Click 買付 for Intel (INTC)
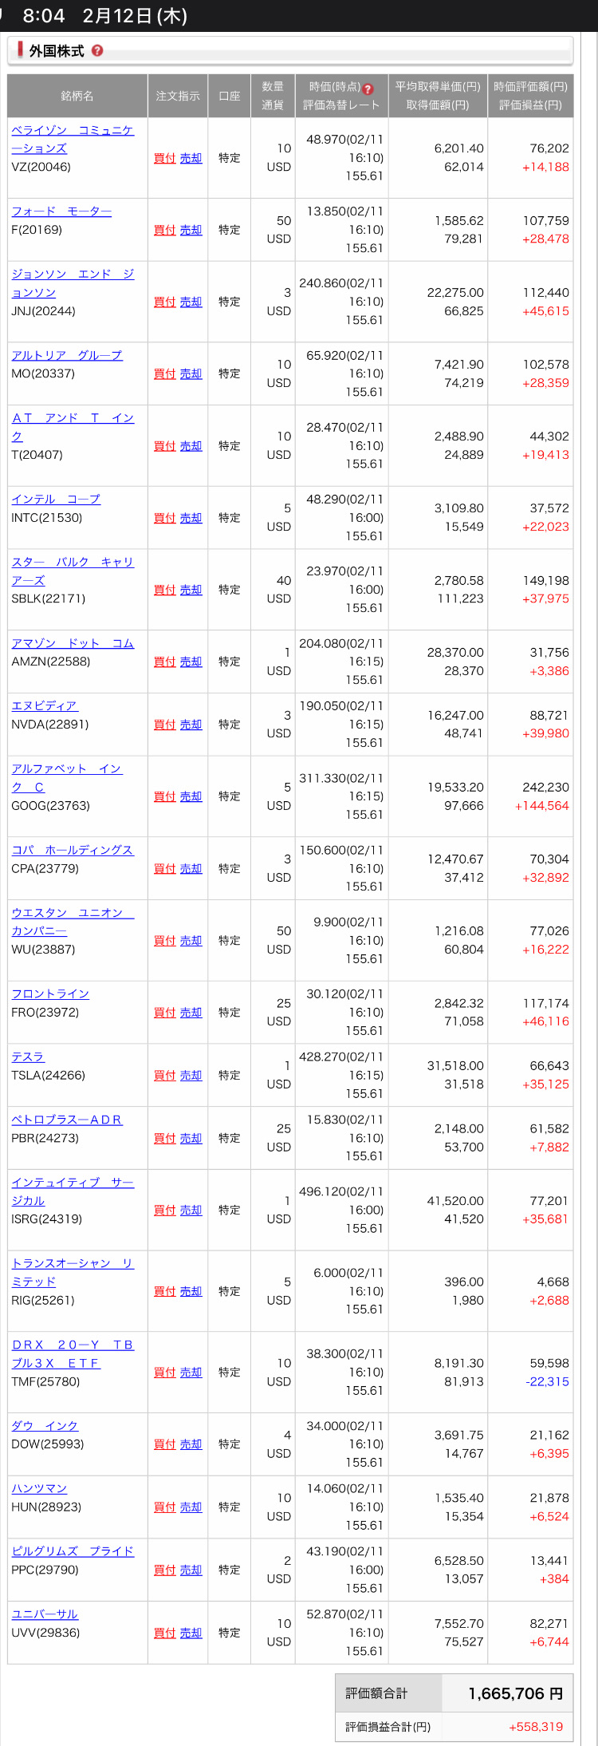Image resolution: width=598 pixels, height=1746 pixels. click(x=164, y=518)
